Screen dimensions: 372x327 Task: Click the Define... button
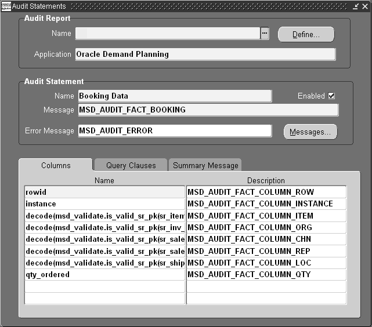(306, 35)
